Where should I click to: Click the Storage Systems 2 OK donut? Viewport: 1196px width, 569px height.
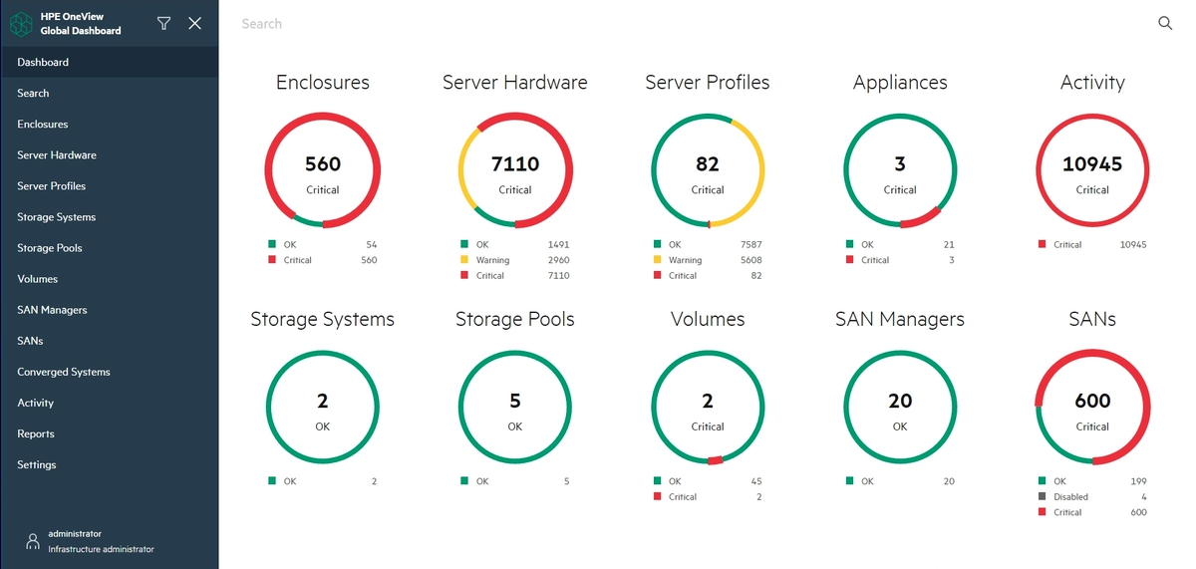(x=323, y=407)
